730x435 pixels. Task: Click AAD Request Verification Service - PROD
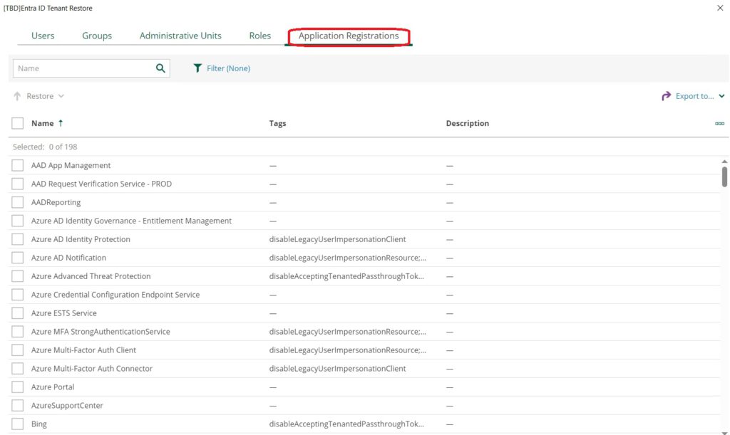pos(101,184)
